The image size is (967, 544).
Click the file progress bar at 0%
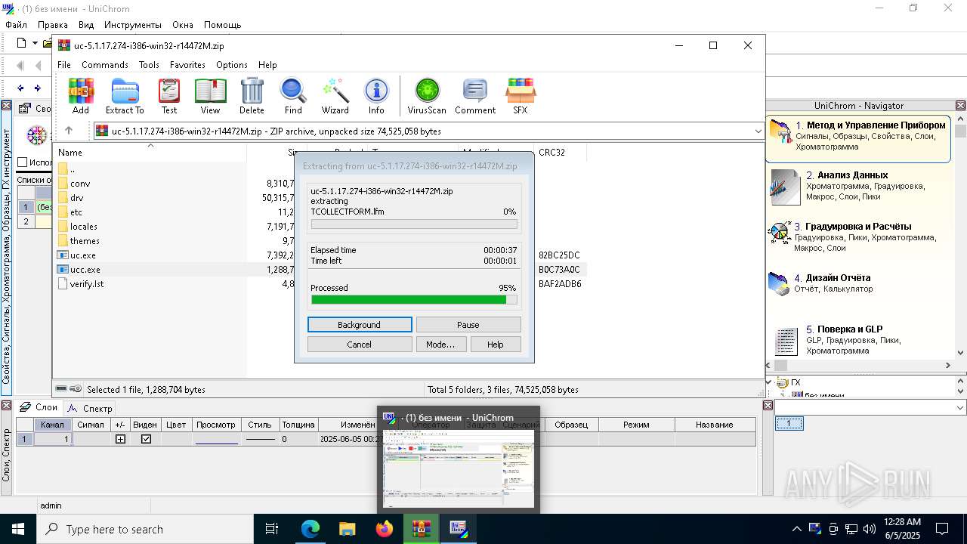click(414, 224)
